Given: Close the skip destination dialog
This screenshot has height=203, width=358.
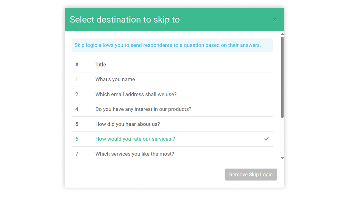Looking at the screenshot, I should tap(274, 20).
